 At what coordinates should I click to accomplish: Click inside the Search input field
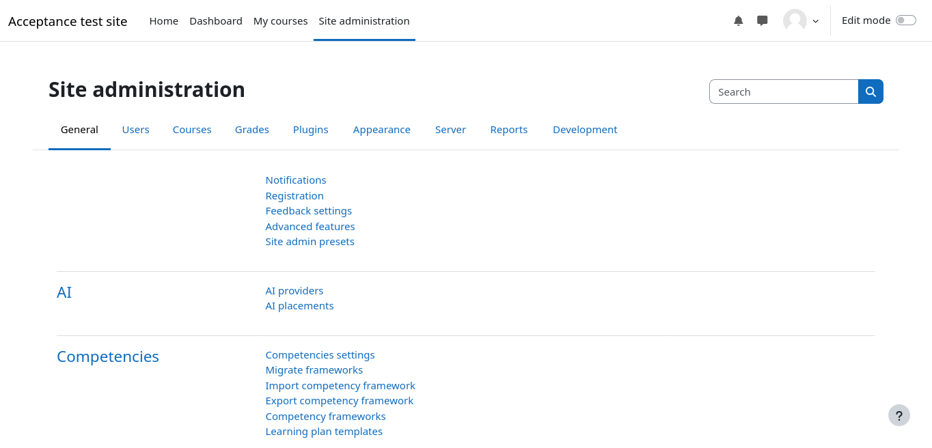(783, 92)
